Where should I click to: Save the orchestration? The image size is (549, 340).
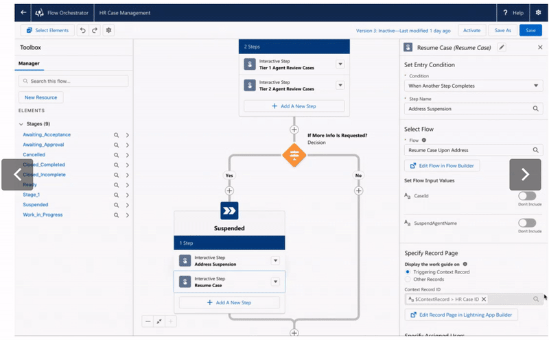click(x=530, y=30)
